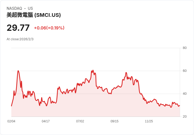Click the 80 y-axis label
Image resolution: width=194 pixels, height=135 pixels.
click(185, 48)
